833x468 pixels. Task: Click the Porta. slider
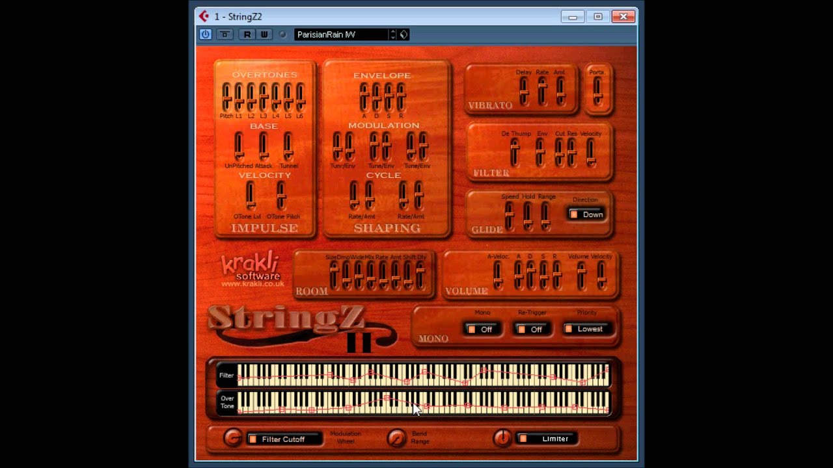point(597,92)
